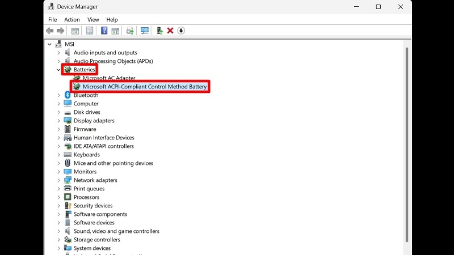Click the Back arrow in toolbar
The image size is (454, 255).
[x=50, y=31]
